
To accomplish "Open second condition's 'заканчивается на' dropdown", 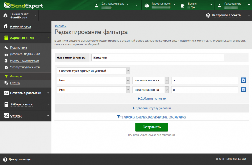I will (x=150, y=90).
